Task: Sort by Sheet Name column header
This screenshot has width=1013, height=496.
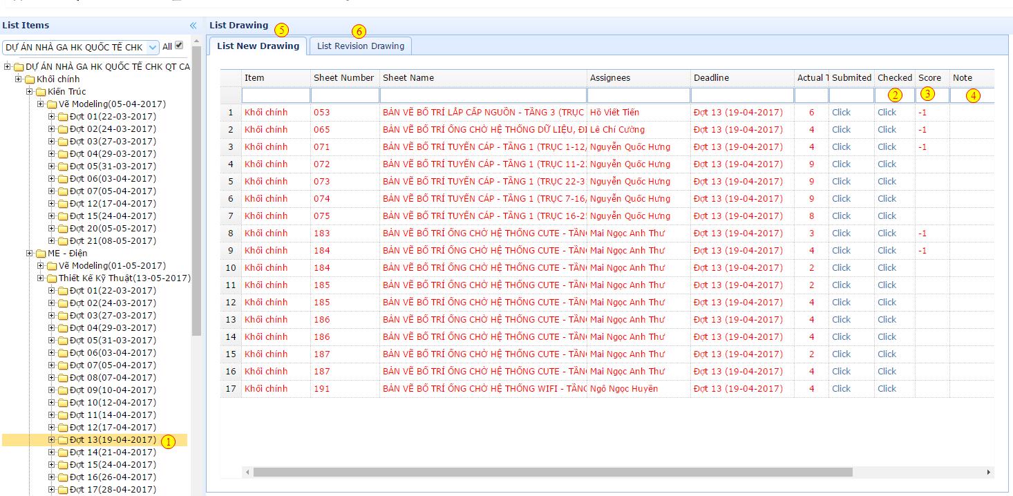Action: [483, 78]
